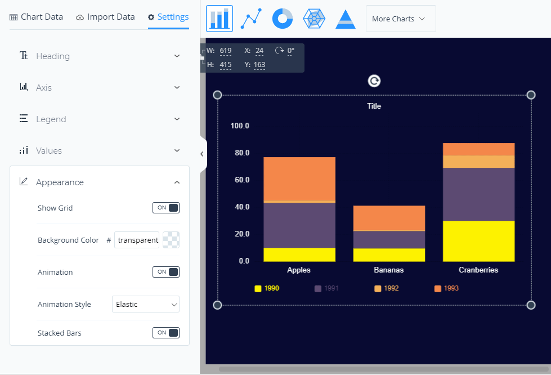This screenshot has width=551, height=375.
Task: Open the Import Data tab
Action: click(105, 17)
